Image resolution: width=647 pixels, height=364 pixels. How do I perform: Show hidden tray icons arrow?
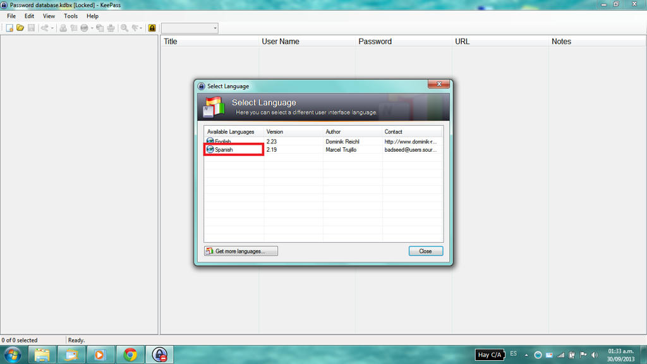(526, 355)
